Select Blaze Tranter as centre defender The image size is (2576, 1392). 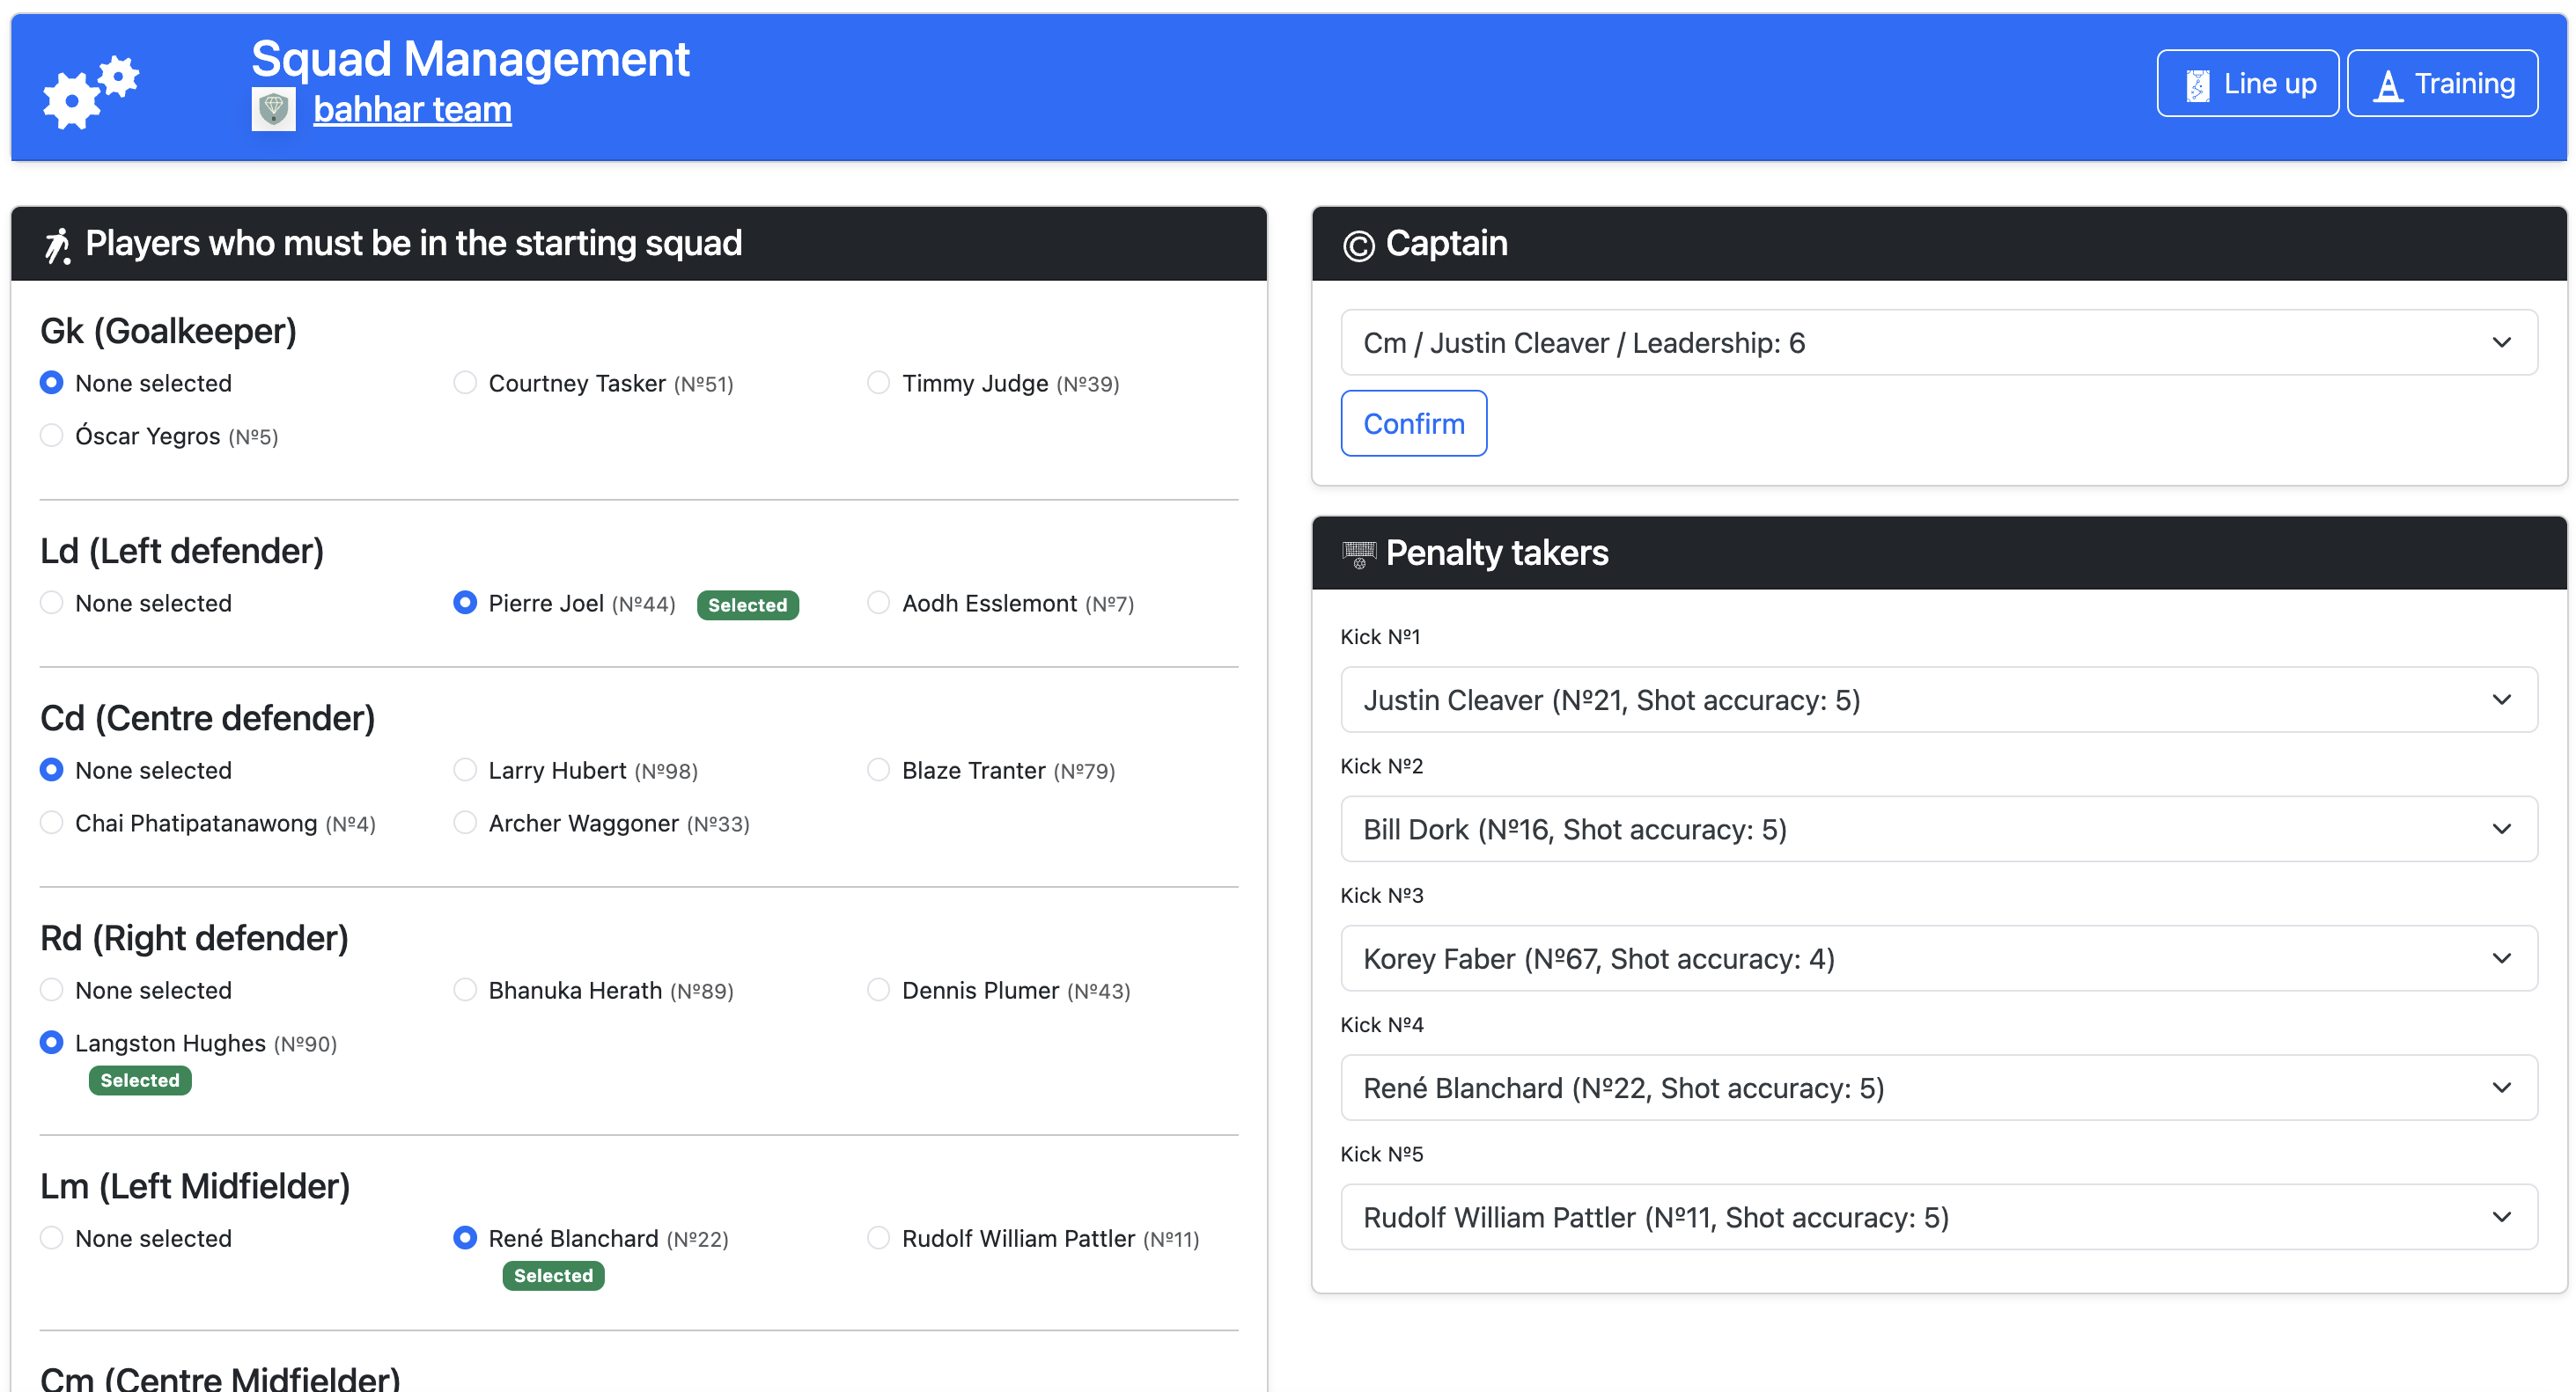click(x=878, y=769)
